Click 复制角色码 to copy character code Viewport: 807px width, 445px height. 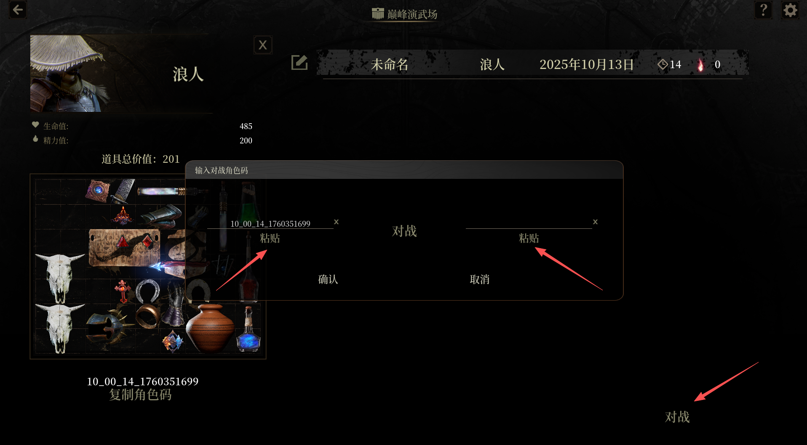[x=140, y=395]
